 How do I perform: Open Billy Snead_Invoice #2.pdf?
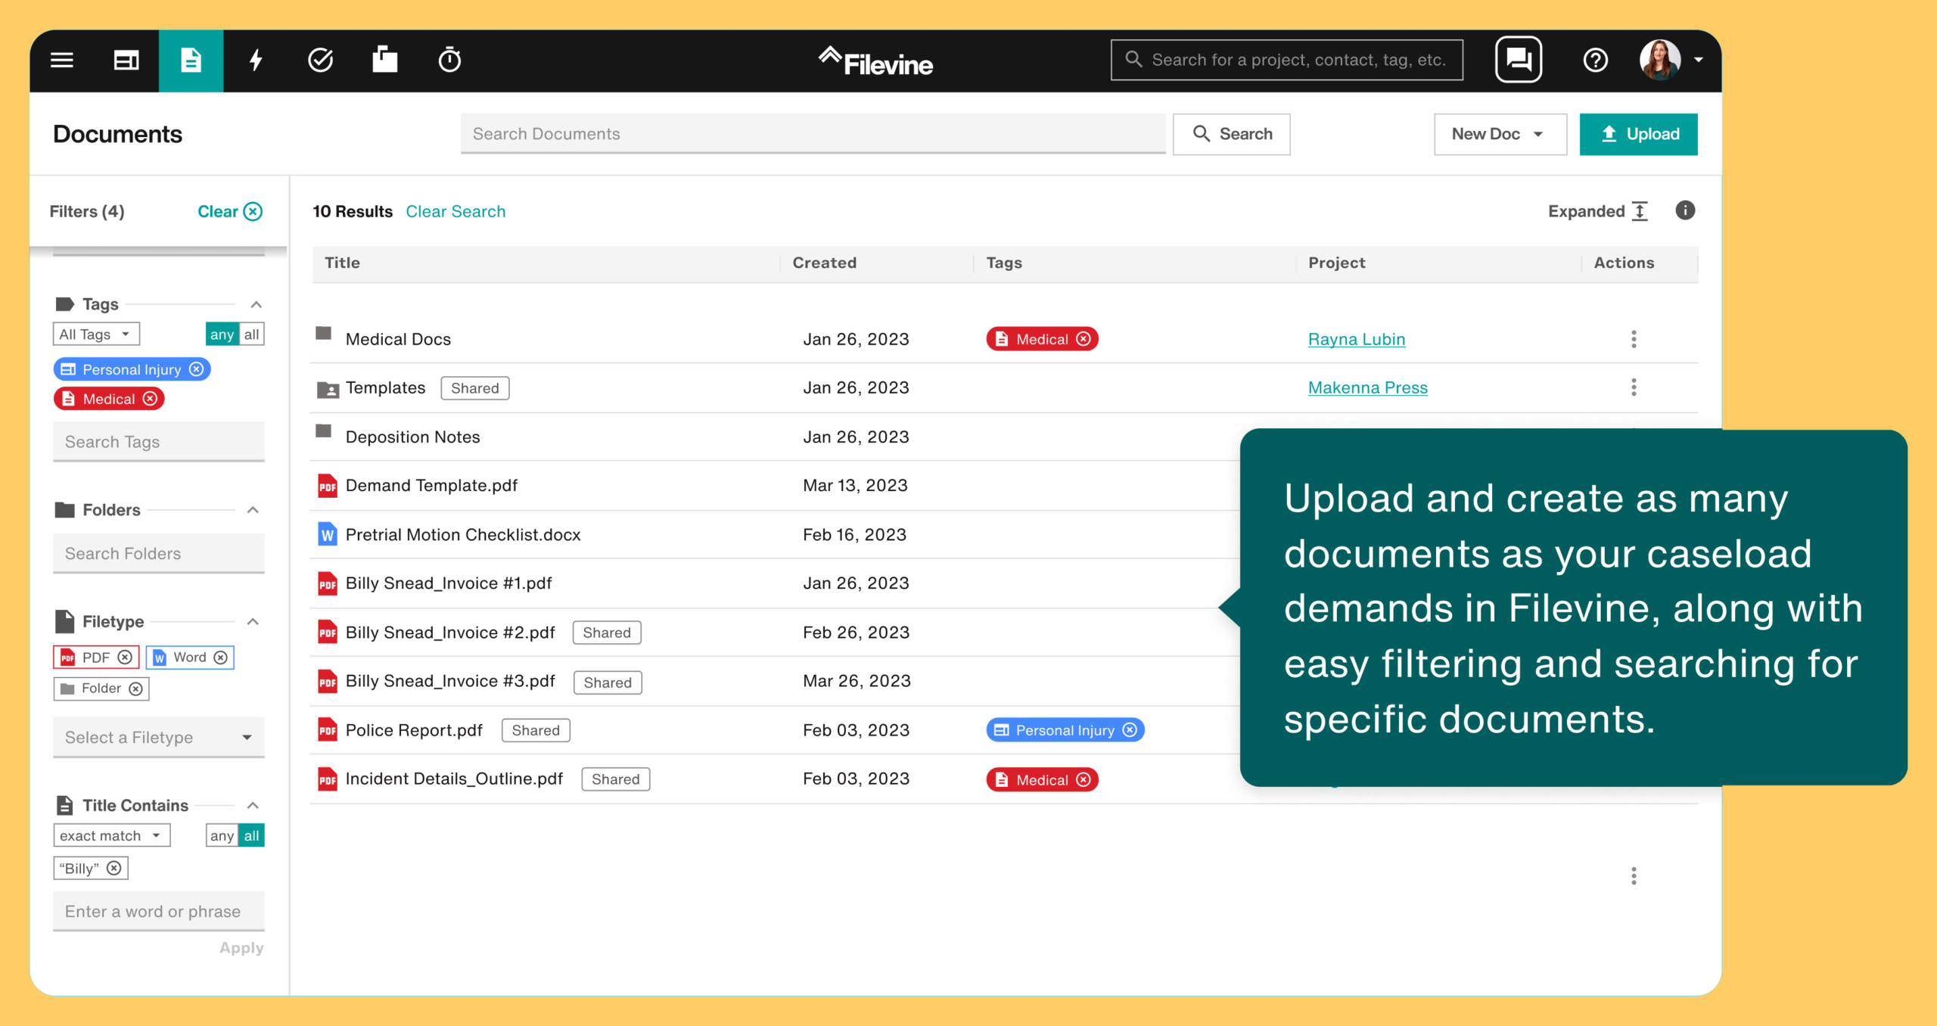coord(450,633)
